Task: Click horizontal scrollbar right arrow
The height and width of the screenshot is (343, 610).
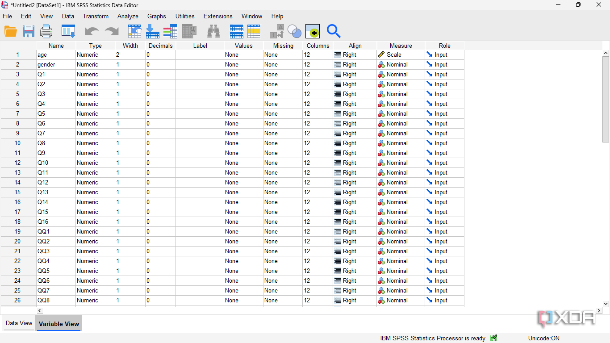Action: pos(599,310)
